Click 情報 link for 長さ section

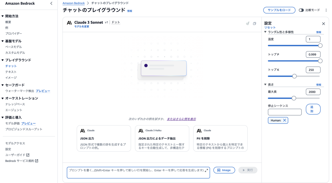[x=319, y=85]
